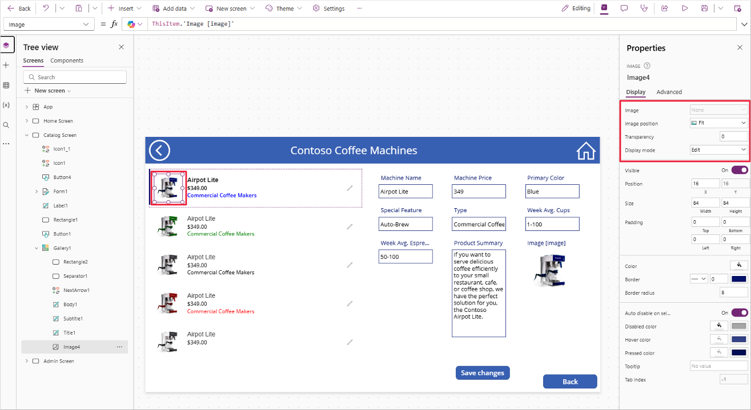
Task: Click the Save changes button
Action: pyautogui.click(x=483, y=373)
